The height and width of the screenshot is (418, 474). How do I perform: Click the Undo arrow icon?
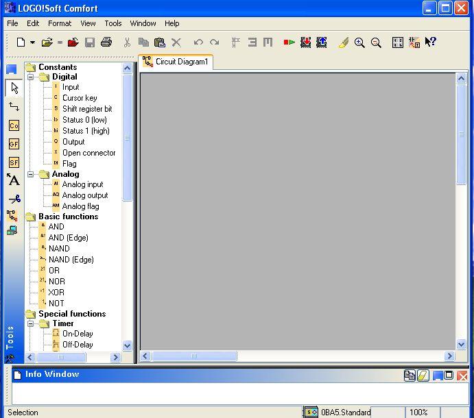coord(198,42)
